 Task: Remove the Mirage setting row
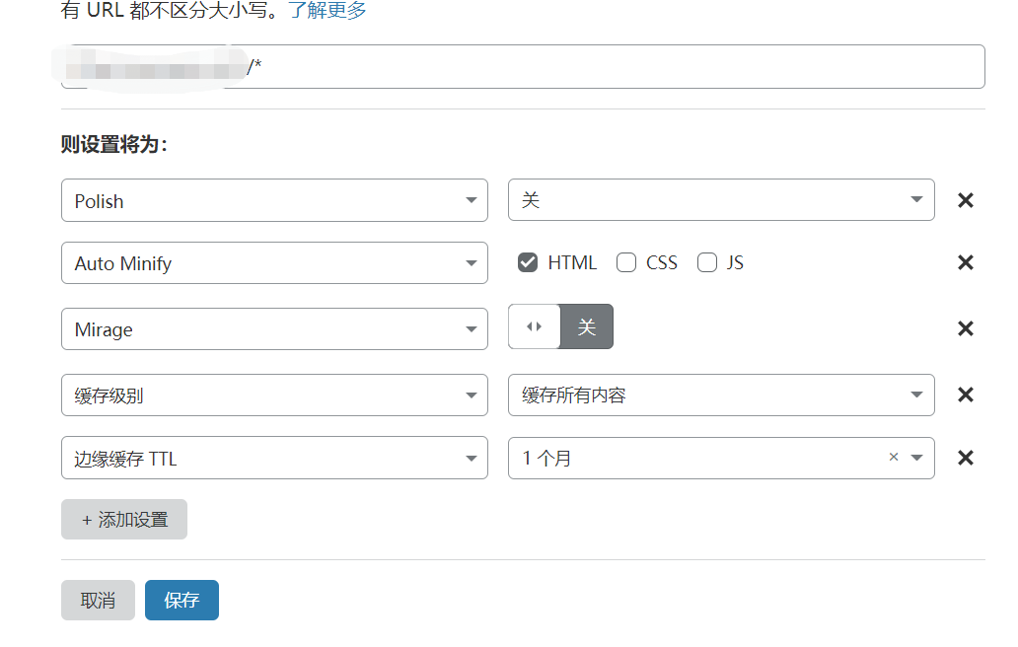click(x=966, y=328)
